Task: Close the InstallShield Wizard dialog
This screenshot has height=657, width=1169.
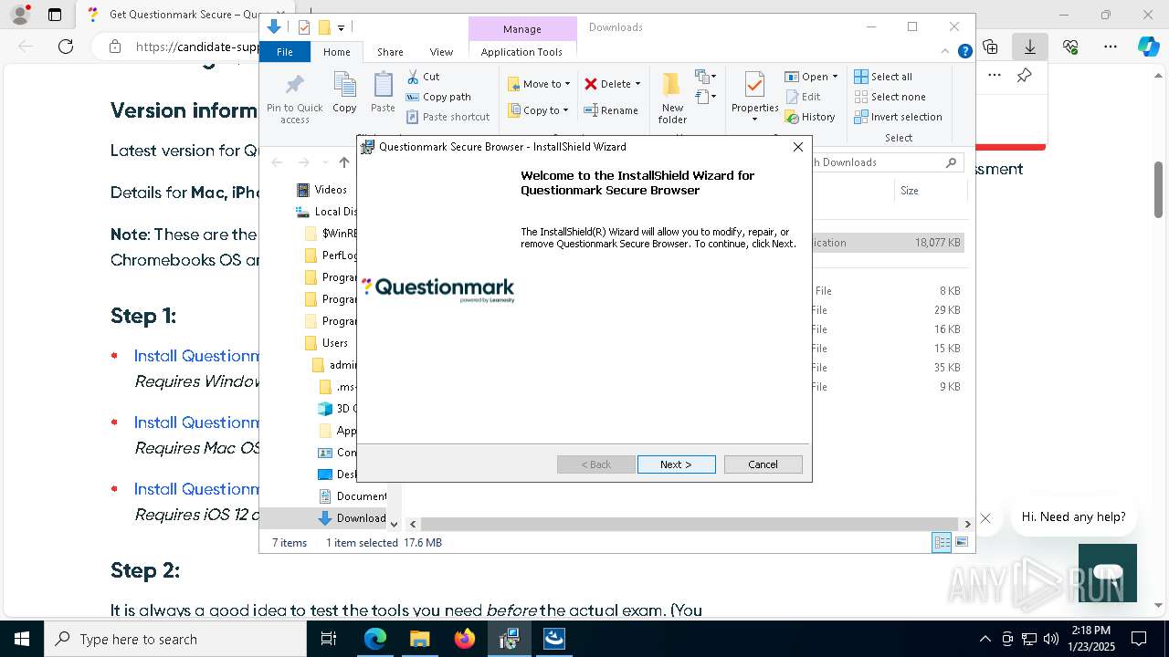Action: (797, 147)
